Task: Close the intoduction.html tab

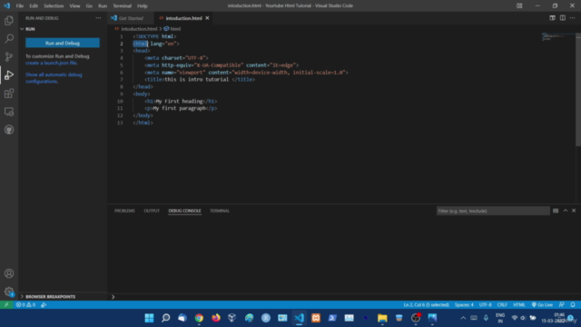Action: click(x=207, y=18)
